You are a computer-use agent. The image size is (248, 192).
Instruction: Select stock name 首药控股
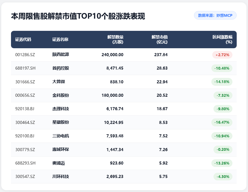(60, 68)
